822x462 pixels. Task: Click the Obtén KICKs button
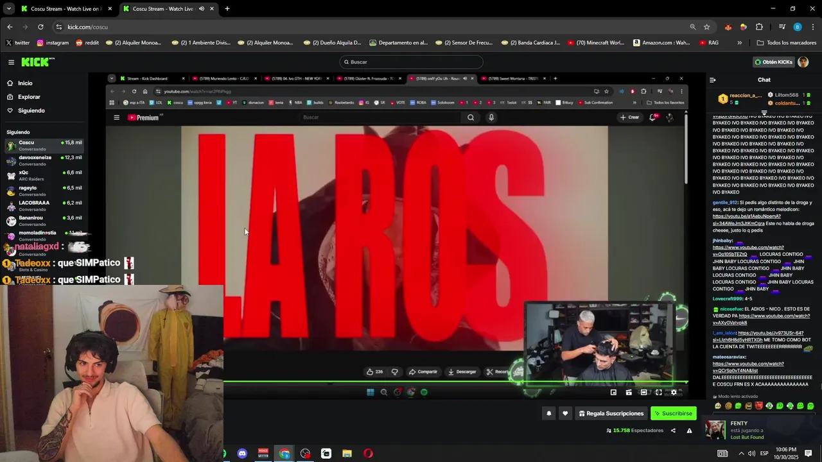(x=773, y=62)
